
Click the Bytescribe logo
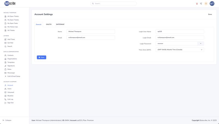click(10, 4)
